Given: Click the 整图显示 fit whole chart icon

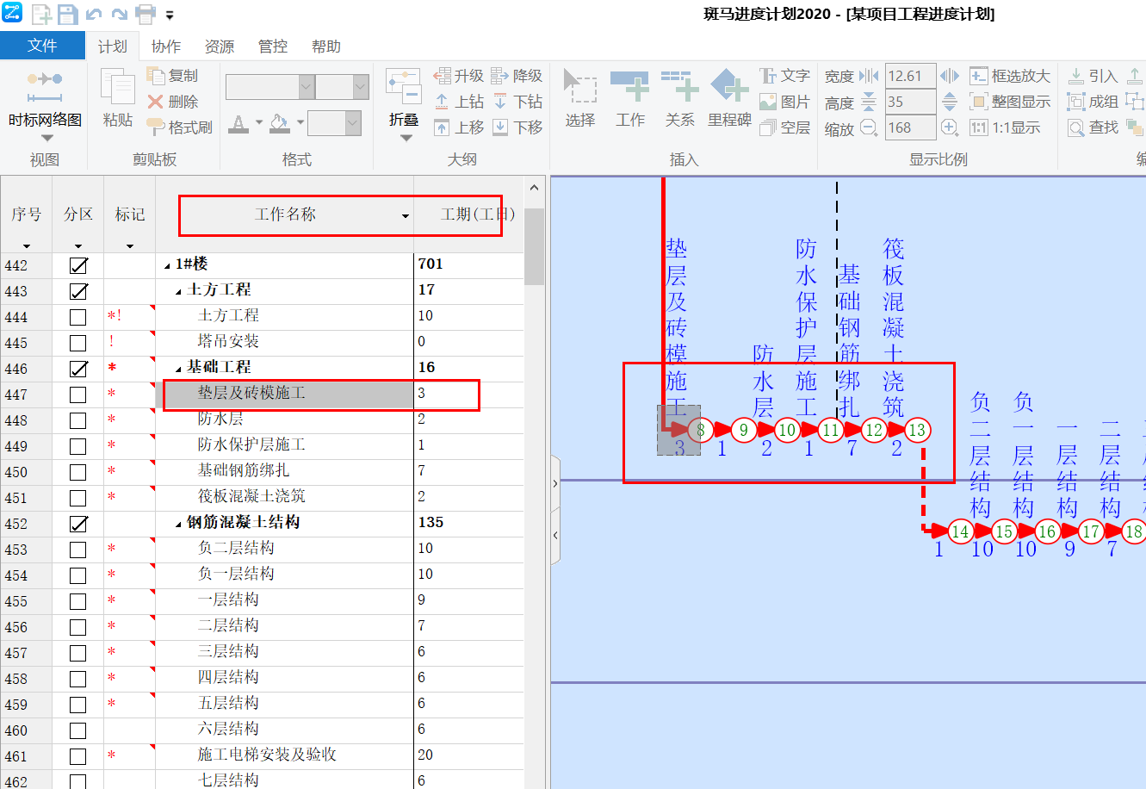Looking at the screenshot, I should [1011, 101].
